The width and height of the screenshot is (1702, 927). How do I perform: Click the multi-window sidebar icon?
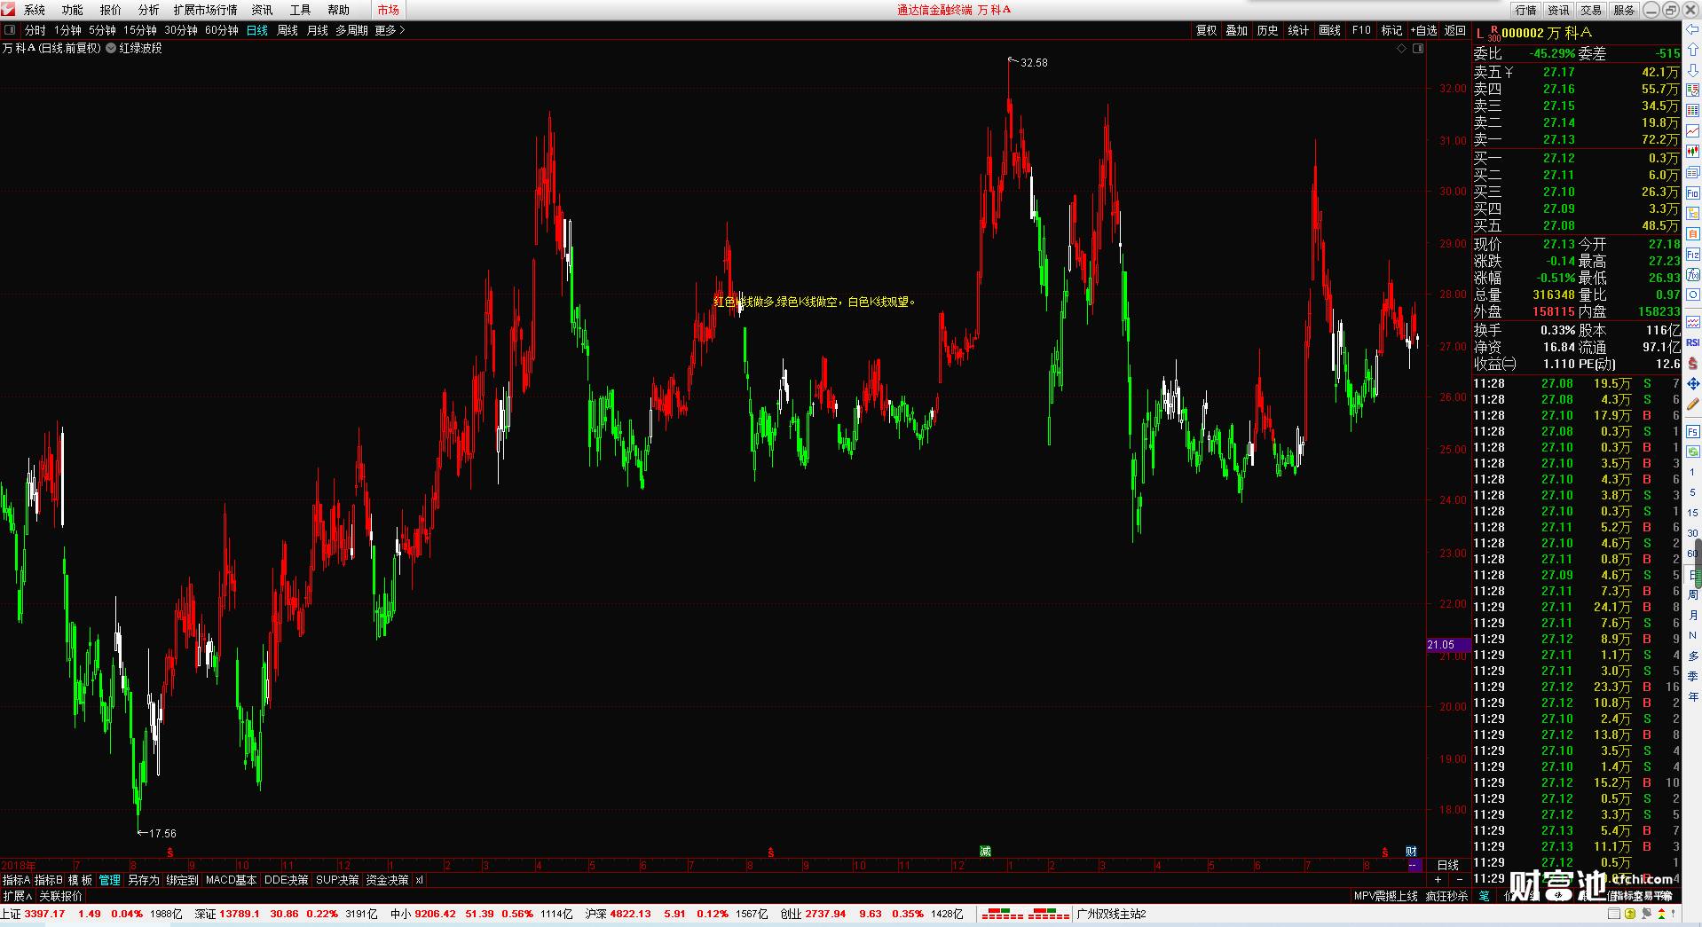(x=1693, y=172)
